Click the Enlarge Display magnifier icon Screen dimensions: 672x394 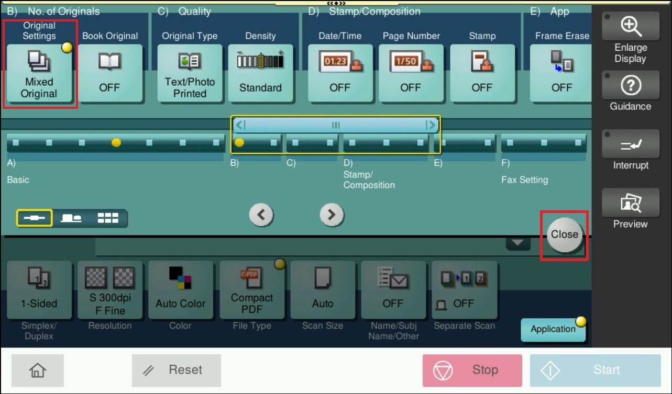[630, 25]
